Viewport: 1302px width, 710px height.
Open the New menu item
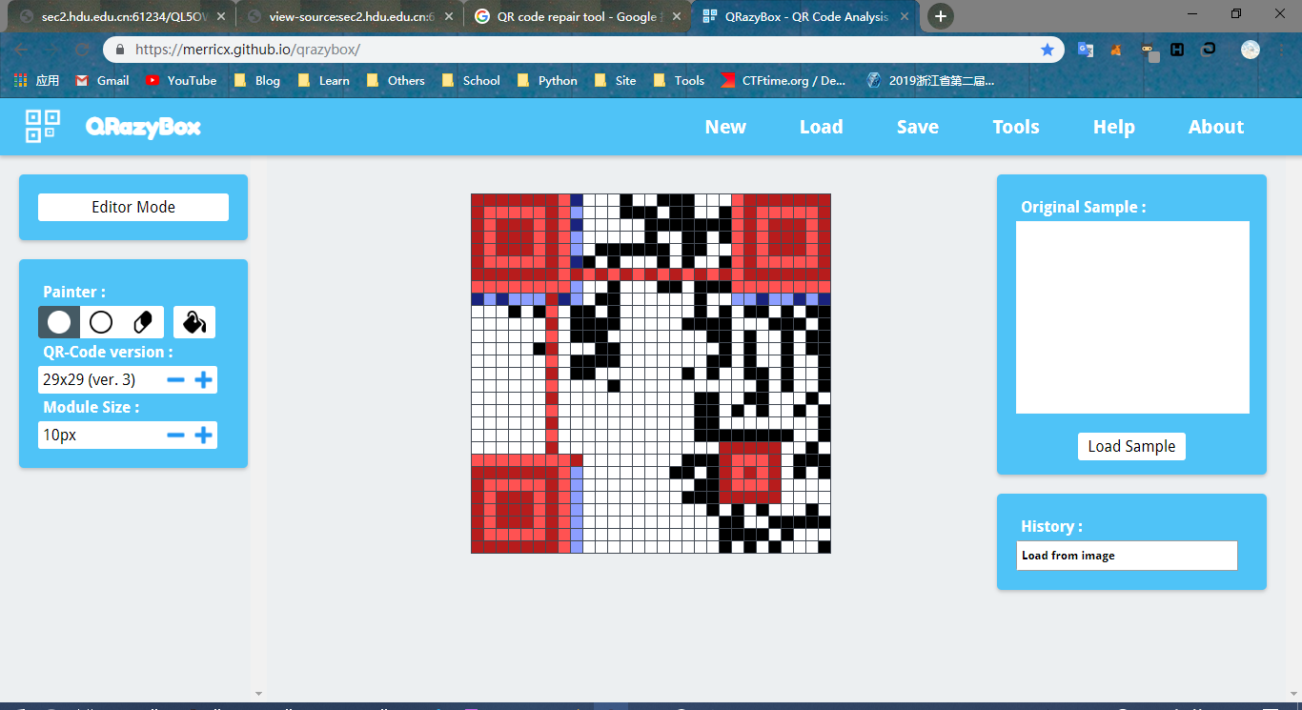[725, 127]
